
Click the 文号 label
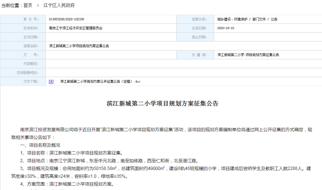click(31, 55)
